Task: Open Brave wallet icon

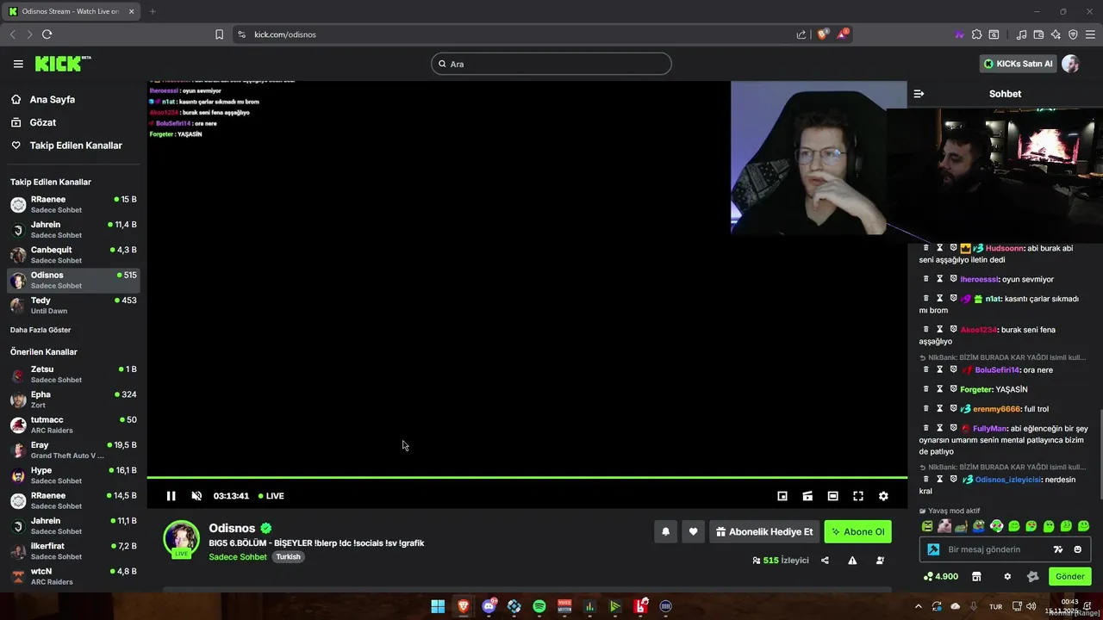Action: click(x=1038, y=34)
